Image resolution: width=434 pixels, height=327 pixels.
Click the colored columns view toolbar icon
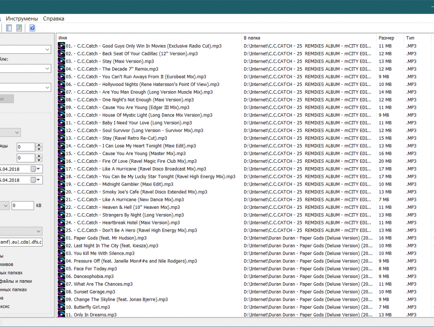(19, 28)
